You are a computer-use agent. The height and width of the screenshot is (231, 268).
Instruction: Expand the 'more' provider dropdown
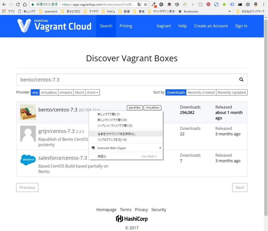(92, 92)
